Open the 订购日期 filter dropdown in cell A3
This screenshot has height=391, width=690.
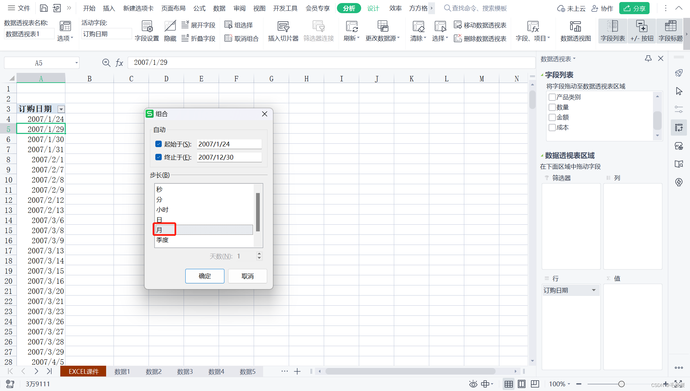tap(61, 109)
